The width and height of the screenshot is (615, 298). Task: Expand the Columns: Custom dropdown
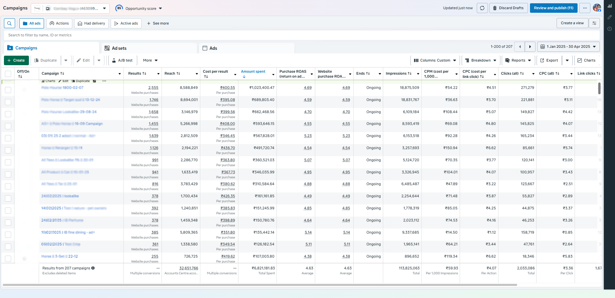coord(435,61)
